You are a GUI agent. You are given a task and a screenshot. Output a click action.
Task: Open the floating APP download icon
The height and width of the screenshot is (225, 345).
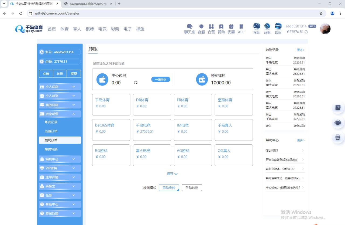338,137
